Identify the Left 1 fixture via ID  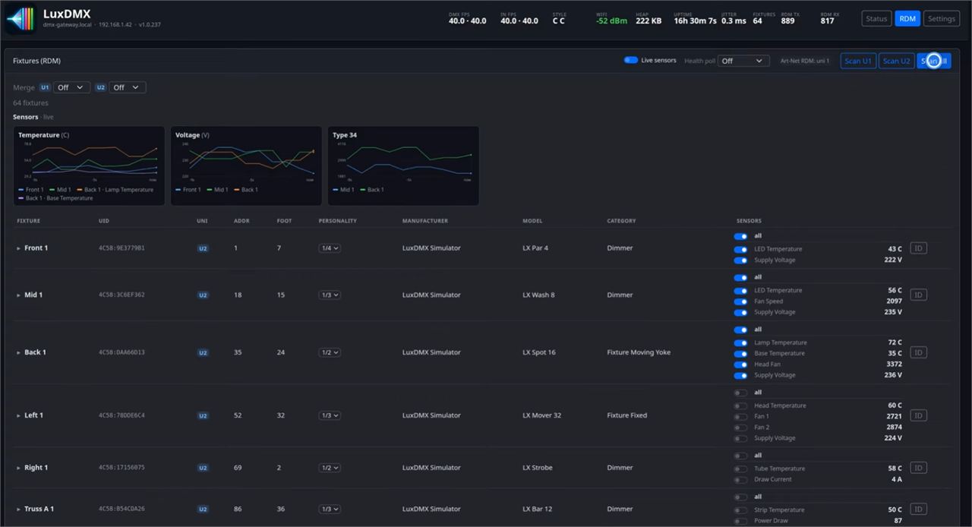pos(918,415)
